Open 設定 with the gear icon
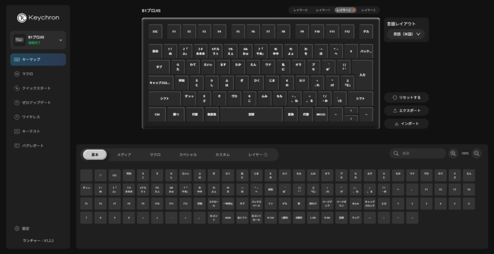 point(25,229)
